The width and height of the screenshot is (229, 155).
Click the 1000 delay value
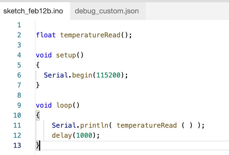84,135
